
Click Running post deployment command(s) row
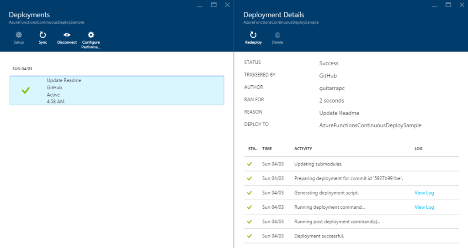point(337,222)
